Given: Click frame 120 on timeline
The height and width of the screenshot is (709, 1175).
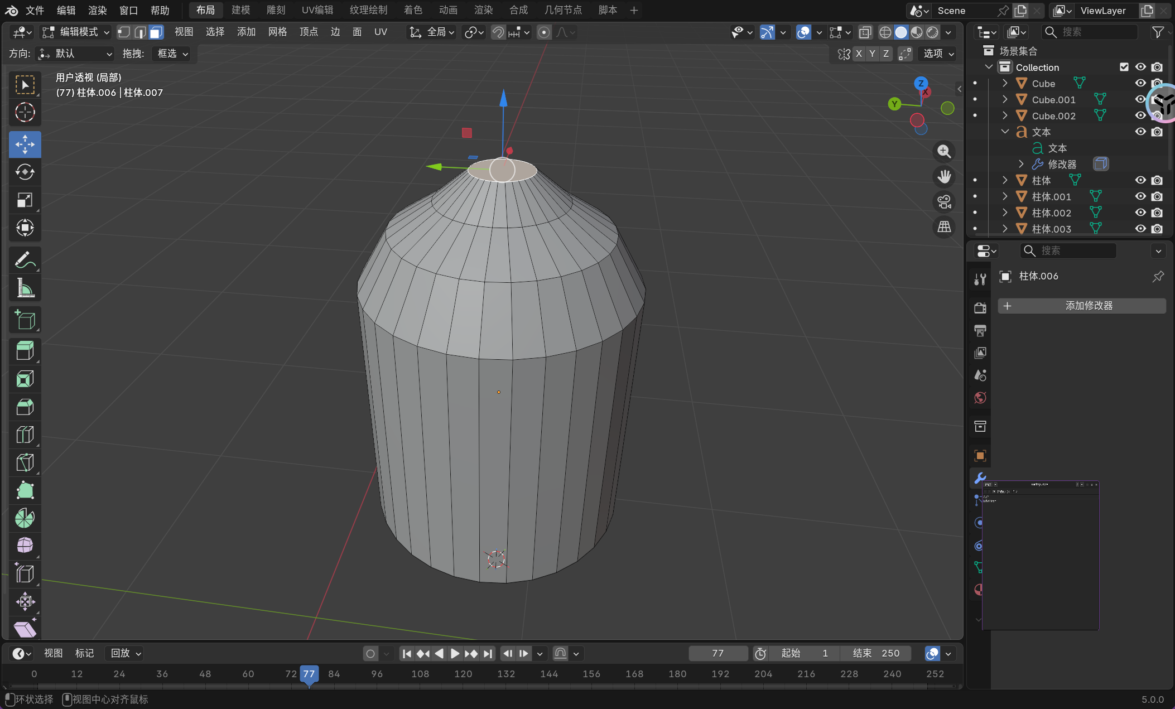Looking at the screenshot, I should click(x=463, y=674).
